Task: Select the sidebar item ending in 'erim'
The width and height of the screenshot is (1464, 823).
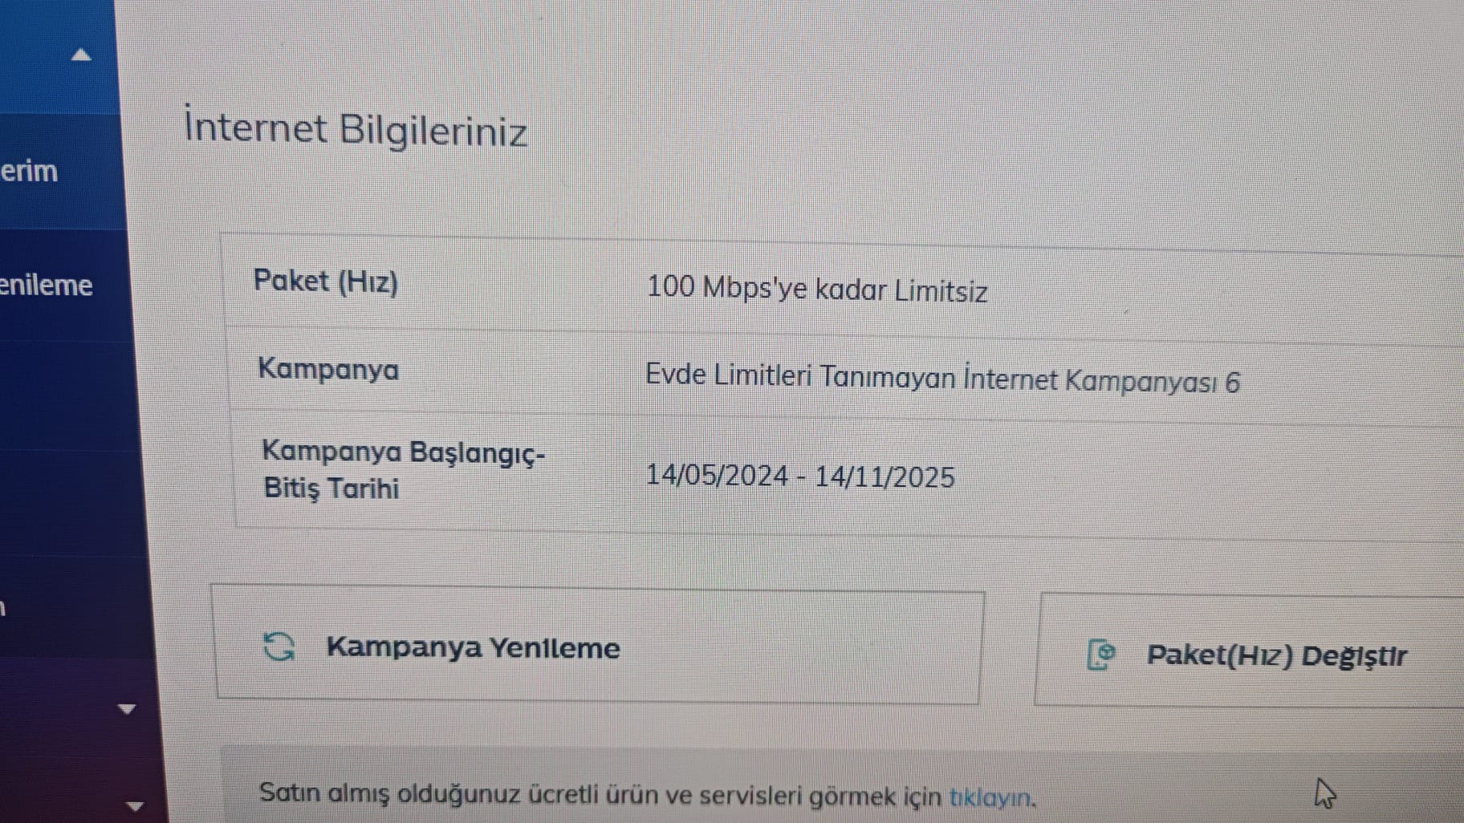Action: click(x=29, y=171)
